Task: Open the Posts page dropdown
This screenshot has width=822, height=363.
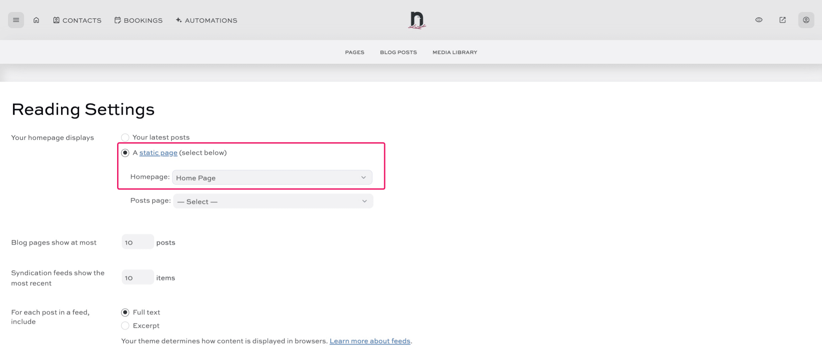Action: [x=273, y=201]
